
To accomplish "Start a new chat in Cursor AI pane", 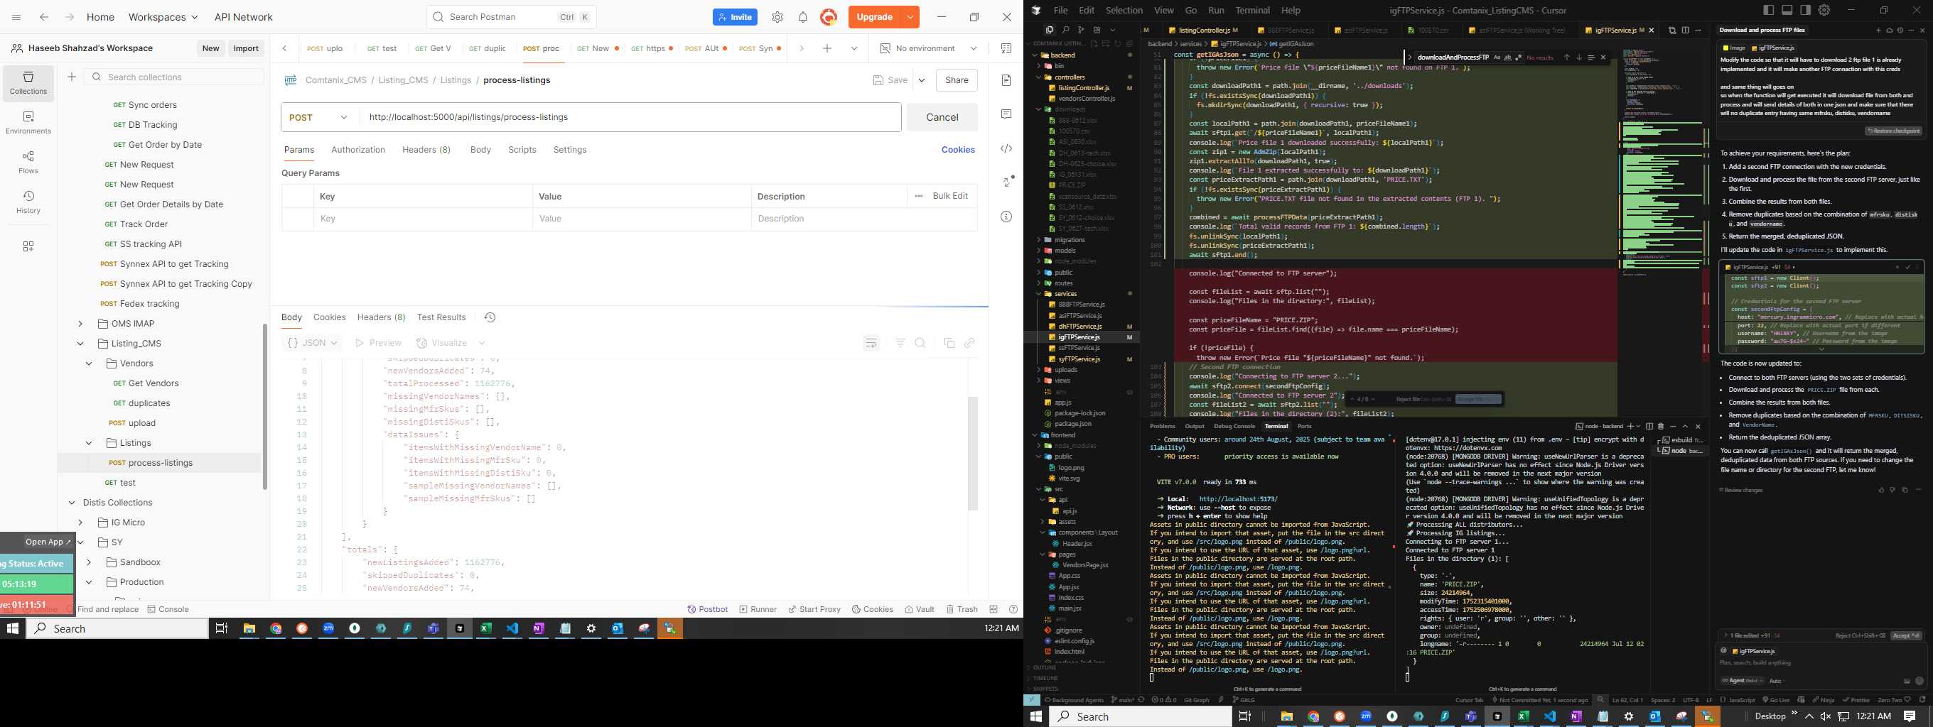I will tap(1878, 30).
